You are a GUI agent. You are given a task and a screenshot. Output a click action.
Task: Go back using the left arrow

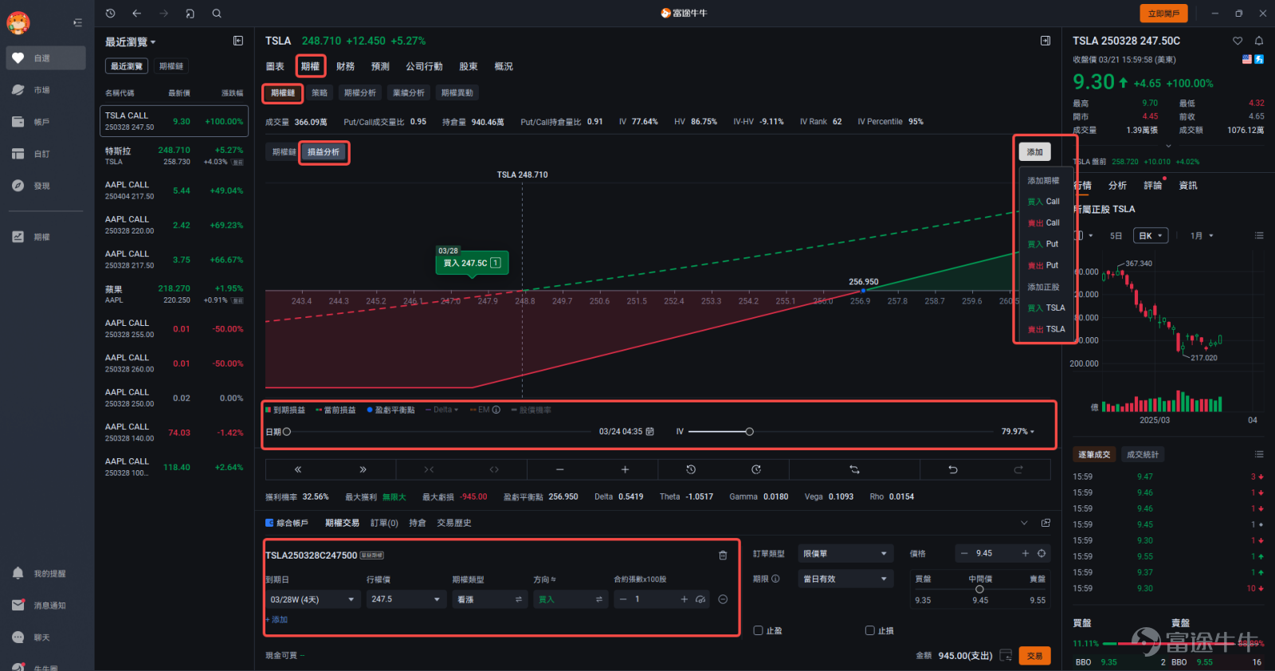click(x=136, y=14)
